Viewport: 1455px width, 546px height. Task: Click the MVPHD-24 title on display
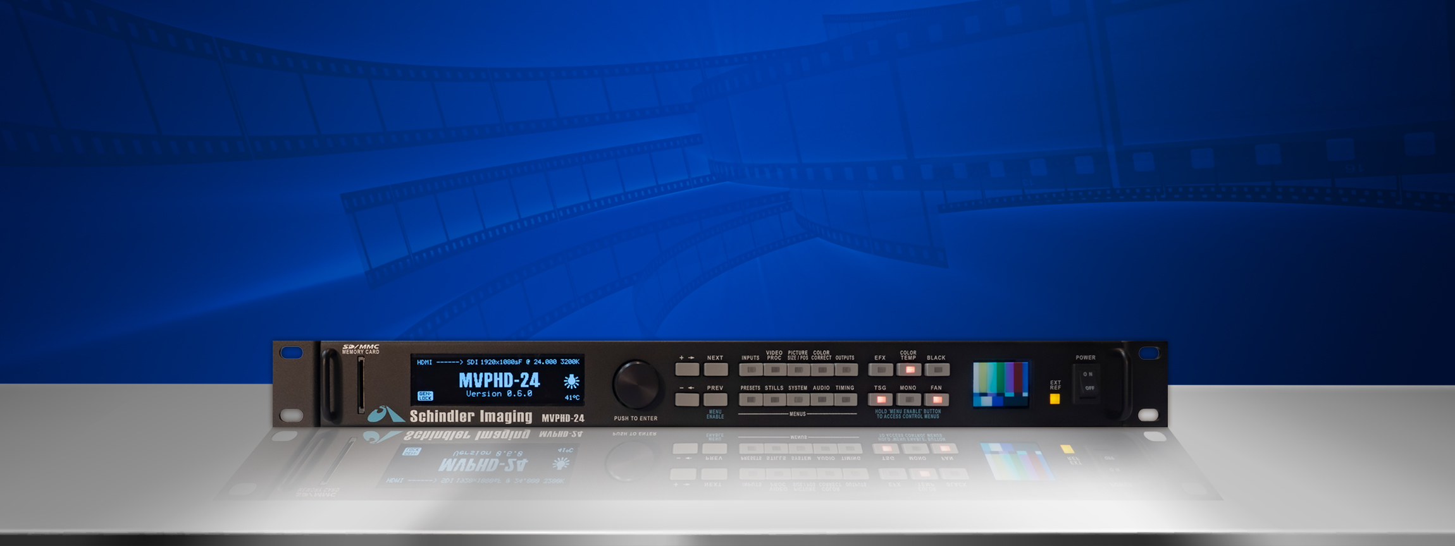point(499,380)
